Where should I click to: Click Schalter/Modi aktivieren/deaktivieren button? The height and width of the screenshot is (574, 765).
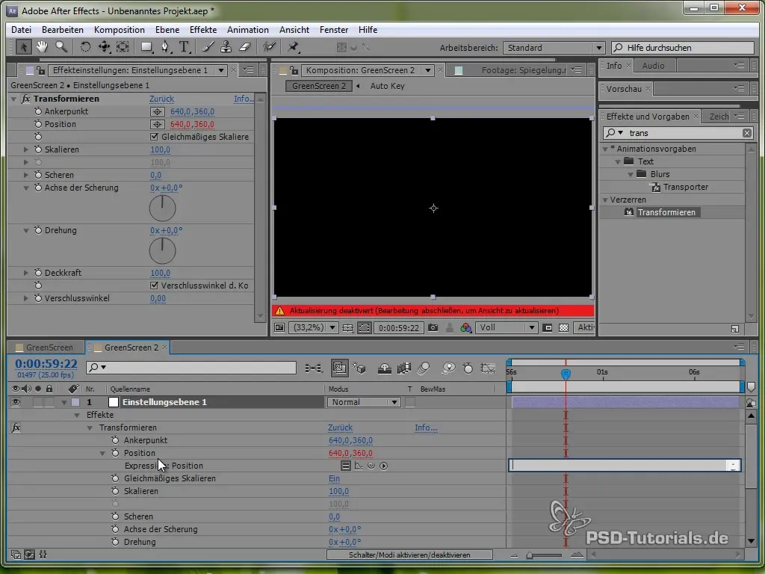point(409,555)
